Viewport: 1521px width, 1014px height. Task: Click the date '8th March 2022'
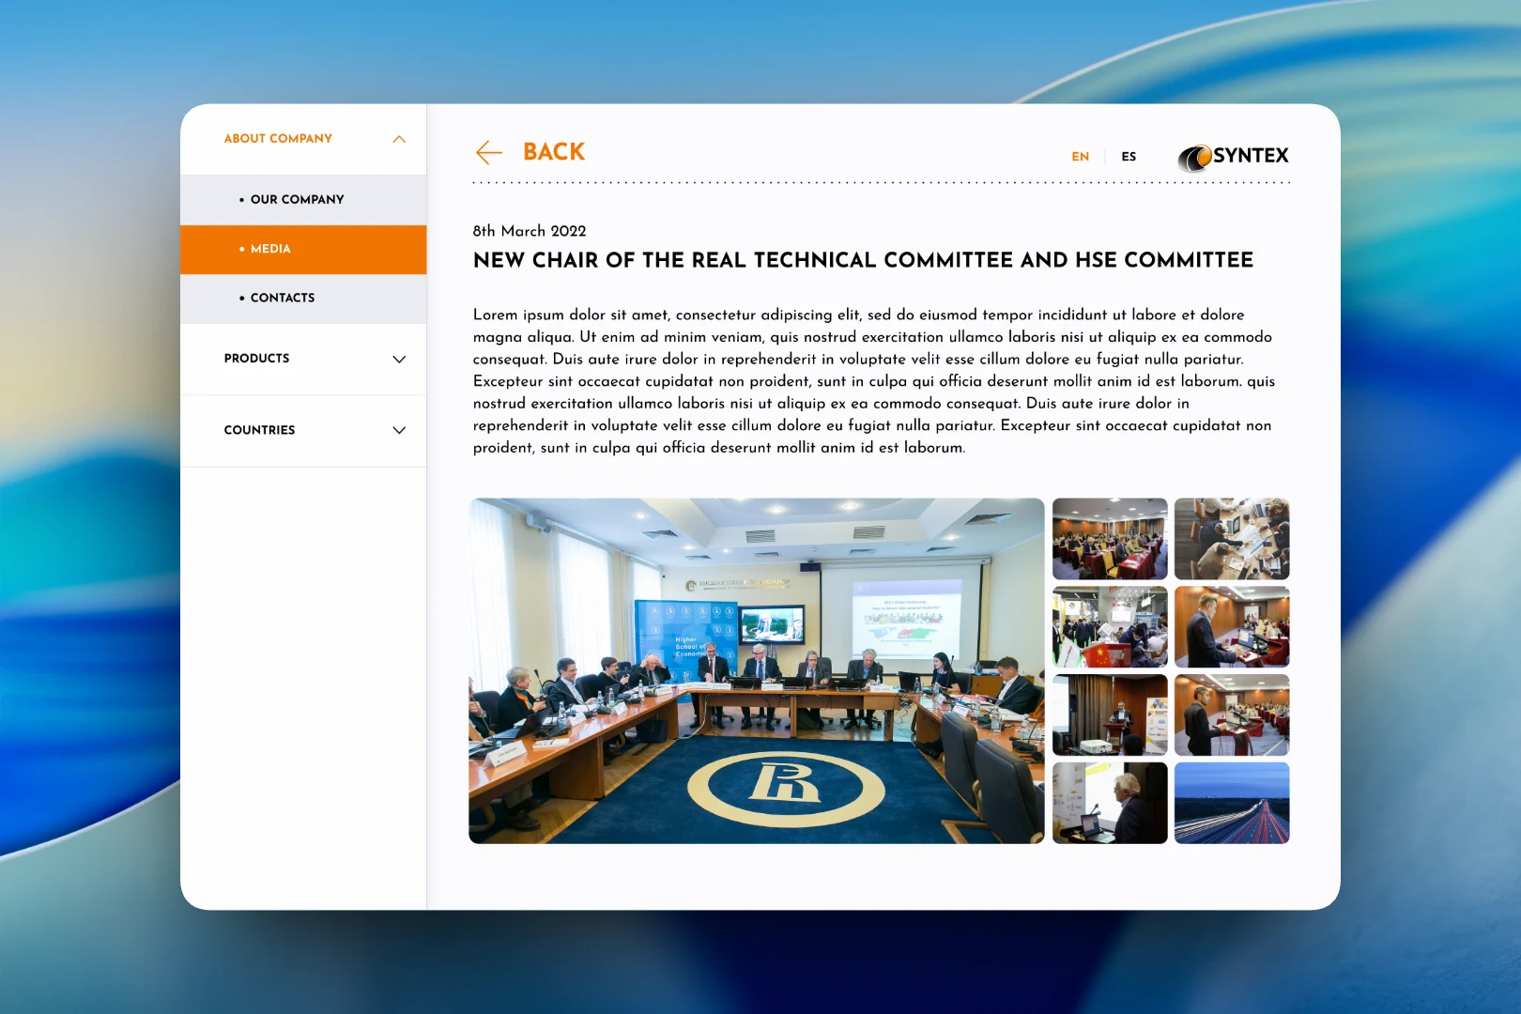click(530, 231)
